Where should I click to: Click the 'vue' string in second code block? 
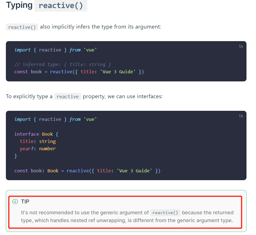(90, 119)
